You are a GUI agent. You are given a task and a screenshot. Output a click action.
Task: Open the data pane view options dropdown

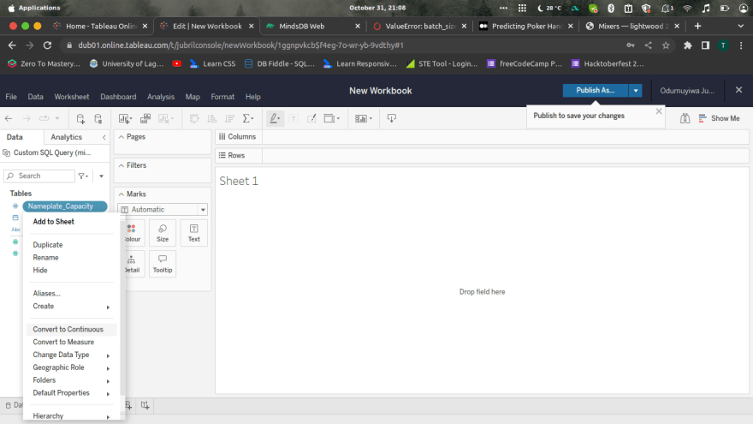pos(101,176)
